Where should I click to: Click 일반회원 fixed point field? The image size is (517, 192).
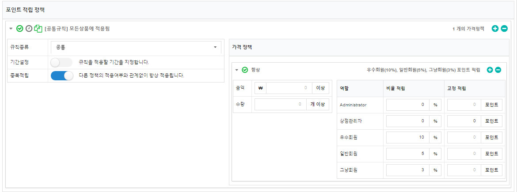click(x=464, y=154)
